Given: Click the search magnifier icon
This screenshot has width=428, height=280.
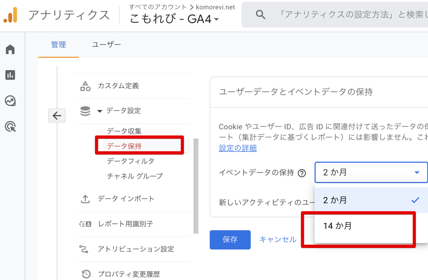Looking at the screenshot, I should (261, 15).
